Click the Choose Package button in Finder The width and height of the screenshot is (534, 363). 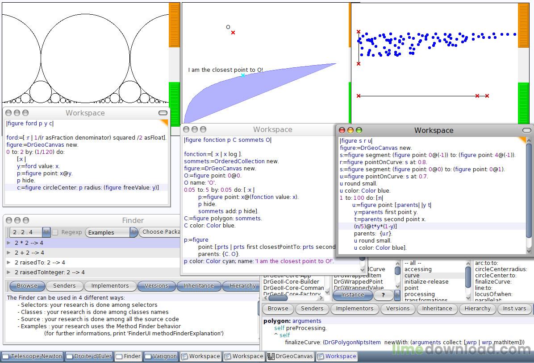pos(160,232)
